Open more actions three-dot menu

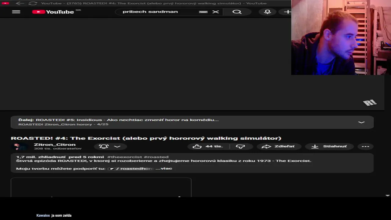tap(365, 146)
